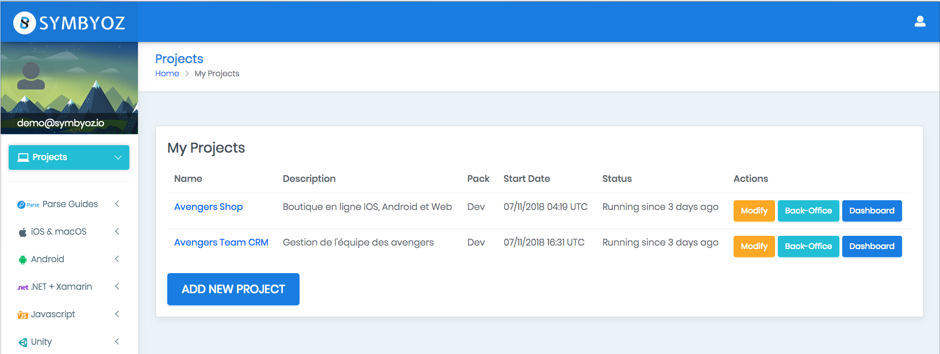The height and width of the screenshot is (354, 940).
Task: Click the My Projects card heading
Action: click(206, 147)
